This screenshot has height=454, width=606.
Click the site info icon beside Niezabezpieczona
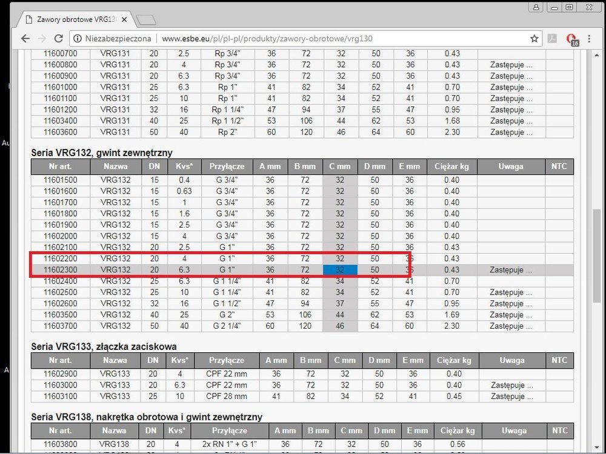78,38
